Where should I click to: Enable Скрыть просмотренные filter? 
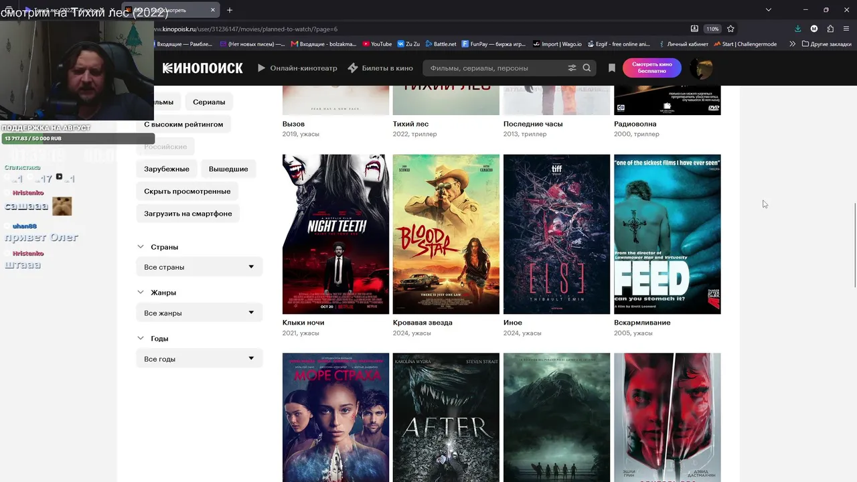[187, 191]
